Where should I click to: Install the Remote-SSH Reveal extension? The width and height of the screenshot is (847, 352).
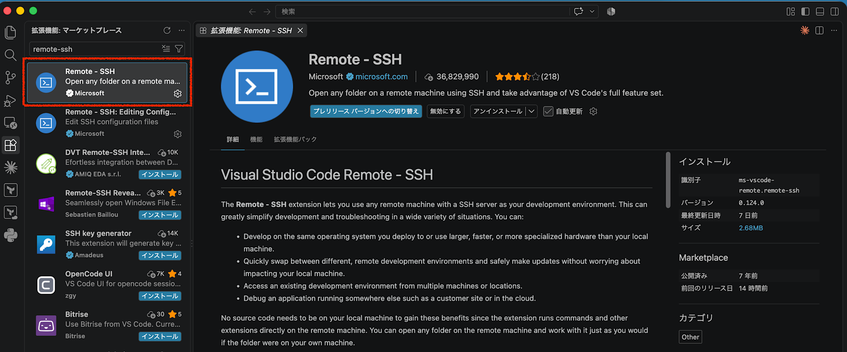point(160,215)
